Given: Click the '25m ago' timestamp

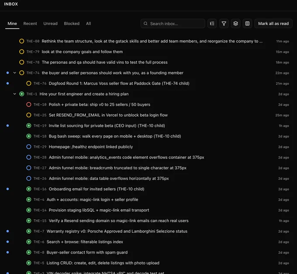Looking at the screenshot, I should click(282, 115).
